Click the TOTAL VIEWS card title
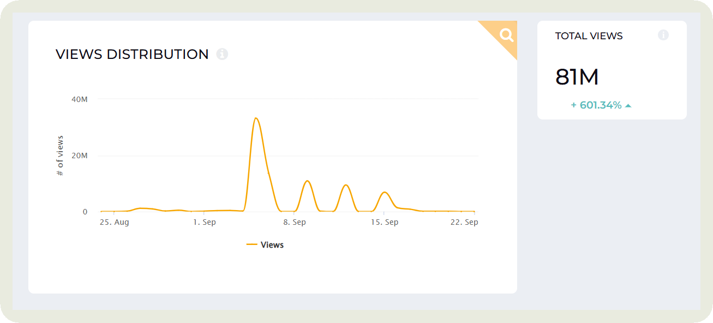Viewport: 713px width, 323px height. click(x=589, y=36)
